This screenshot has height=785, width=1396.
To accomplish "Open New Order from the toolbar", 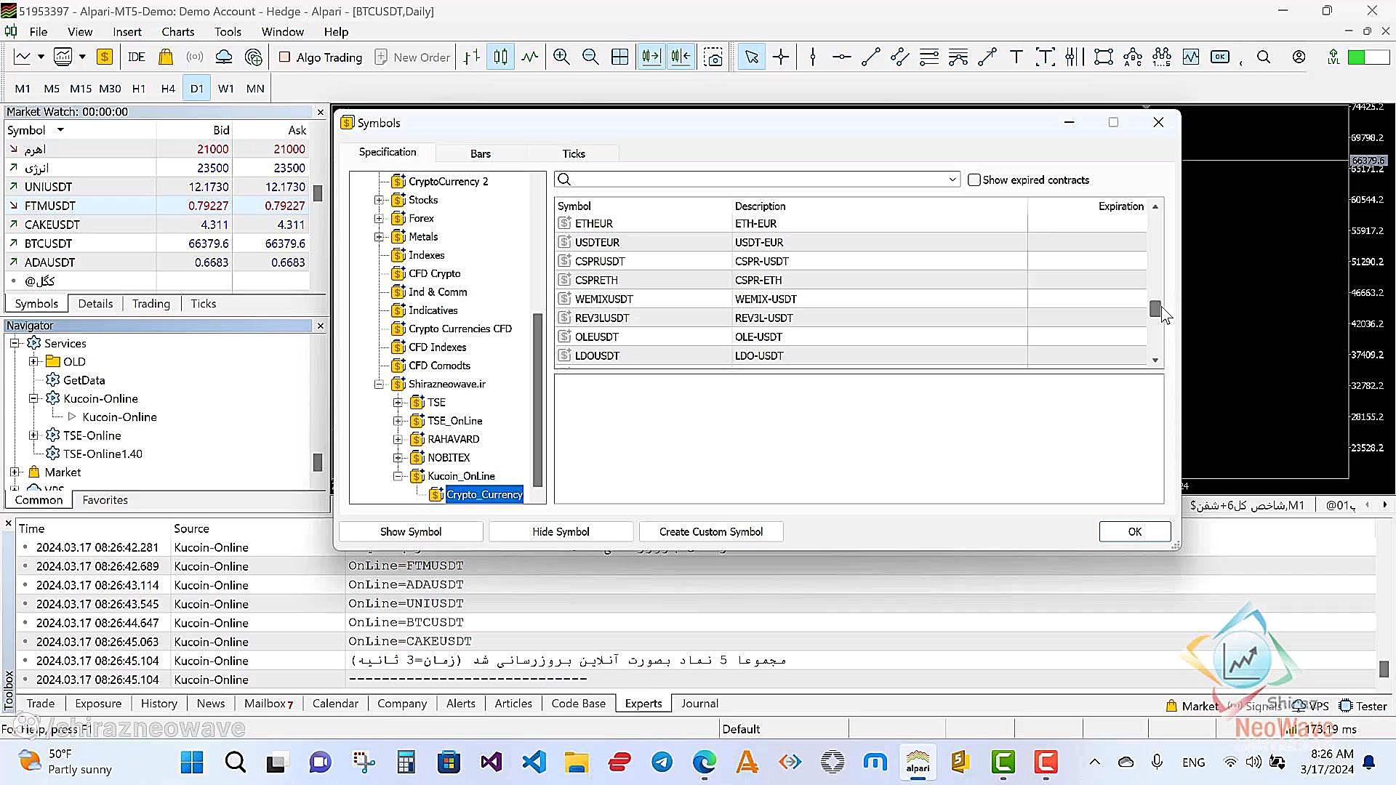I will coord(412,57).
